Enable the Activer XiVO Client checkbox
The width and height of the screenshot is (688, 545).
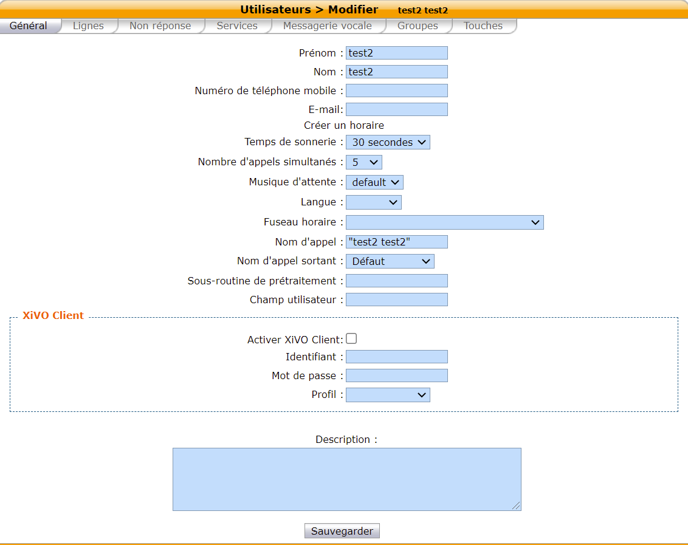tap(351, 339)
